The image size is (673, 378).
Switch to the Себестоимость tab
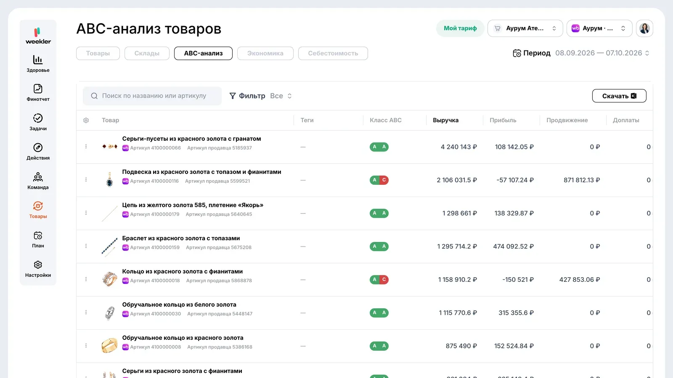(x=333, y=53)
